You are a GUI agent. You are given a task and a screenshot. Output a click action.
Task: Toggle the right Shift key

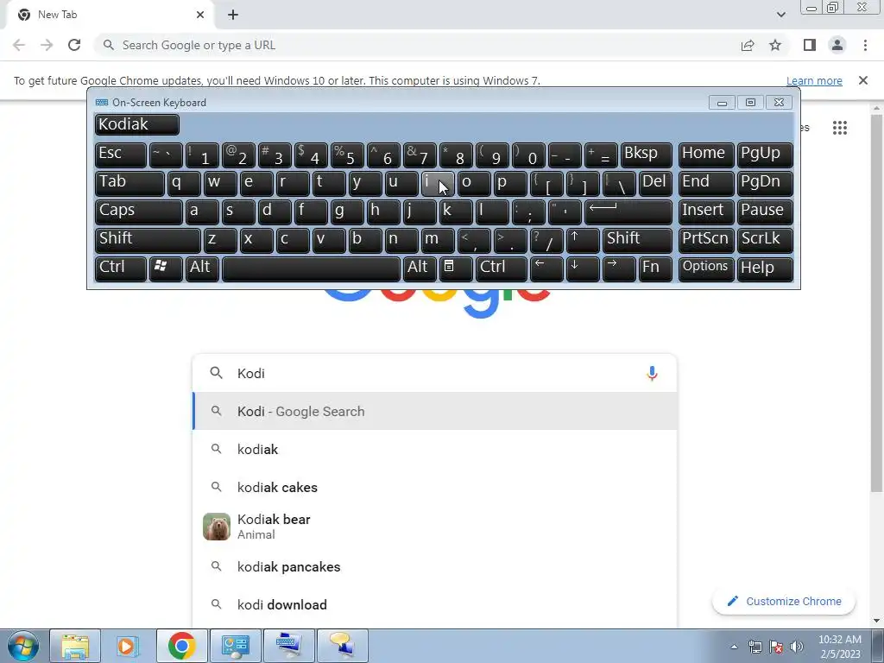tap(637, 240)
